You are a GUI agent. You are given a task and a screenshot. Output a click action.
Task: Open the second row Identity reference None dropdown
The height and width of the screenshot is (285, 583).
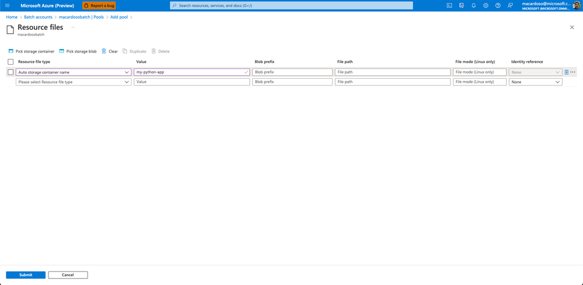535,82
